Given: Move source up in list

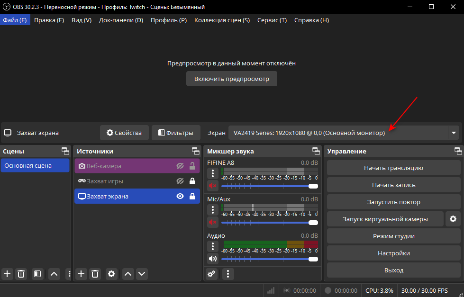Looking at the screenshot, I should tap(128, 274).
